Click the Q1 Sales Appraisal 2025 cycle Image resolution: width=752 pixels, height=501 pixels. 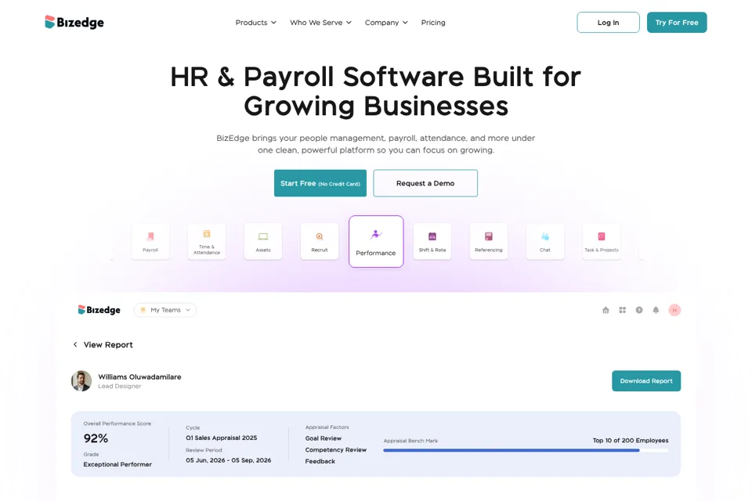pyautogui.click(x=221, y=438)
